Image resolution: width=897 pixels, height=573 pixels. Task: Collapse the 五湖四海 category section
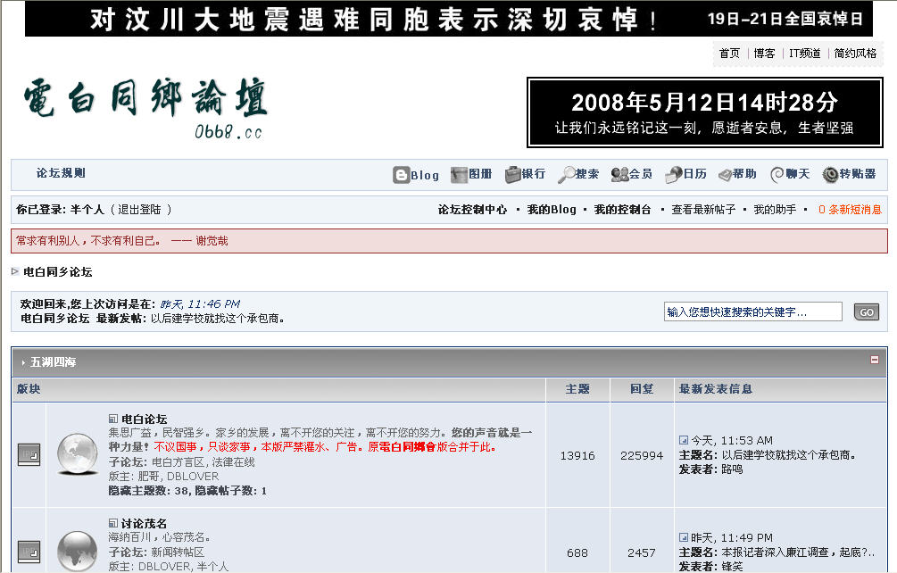[876, 360]
